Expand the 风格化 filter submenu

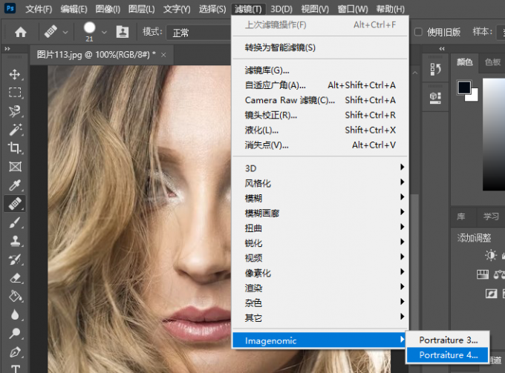319,183
